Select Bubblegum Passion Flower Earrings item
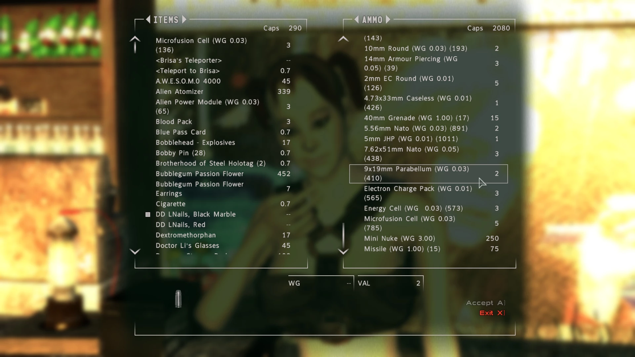This screenshot has height=357, width=635. click(x=223, y=189)
